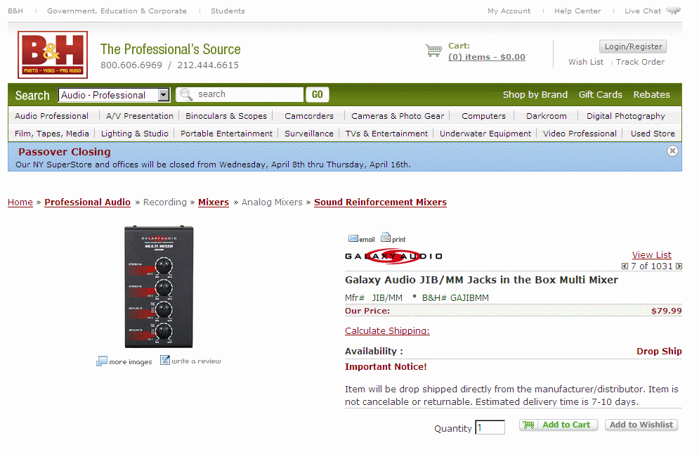Select Digital Photography category
699x457 pixels.
626,116
